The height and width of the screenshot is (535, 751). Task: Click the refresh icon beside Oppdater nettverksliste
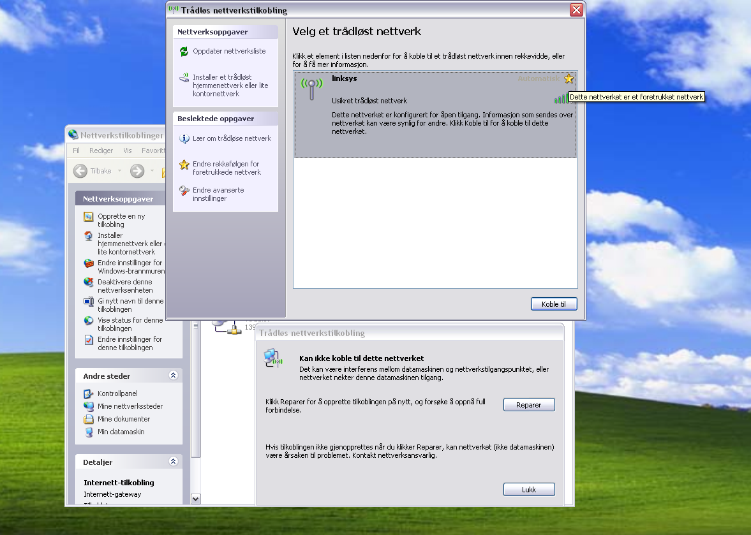[184, 51]
